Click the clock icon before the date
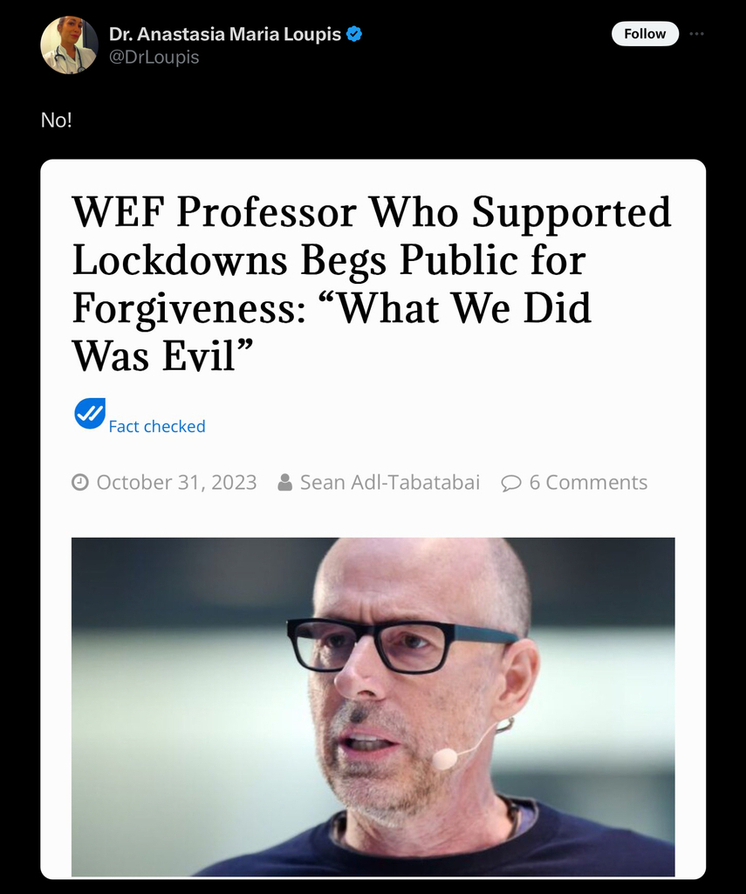 79,482
